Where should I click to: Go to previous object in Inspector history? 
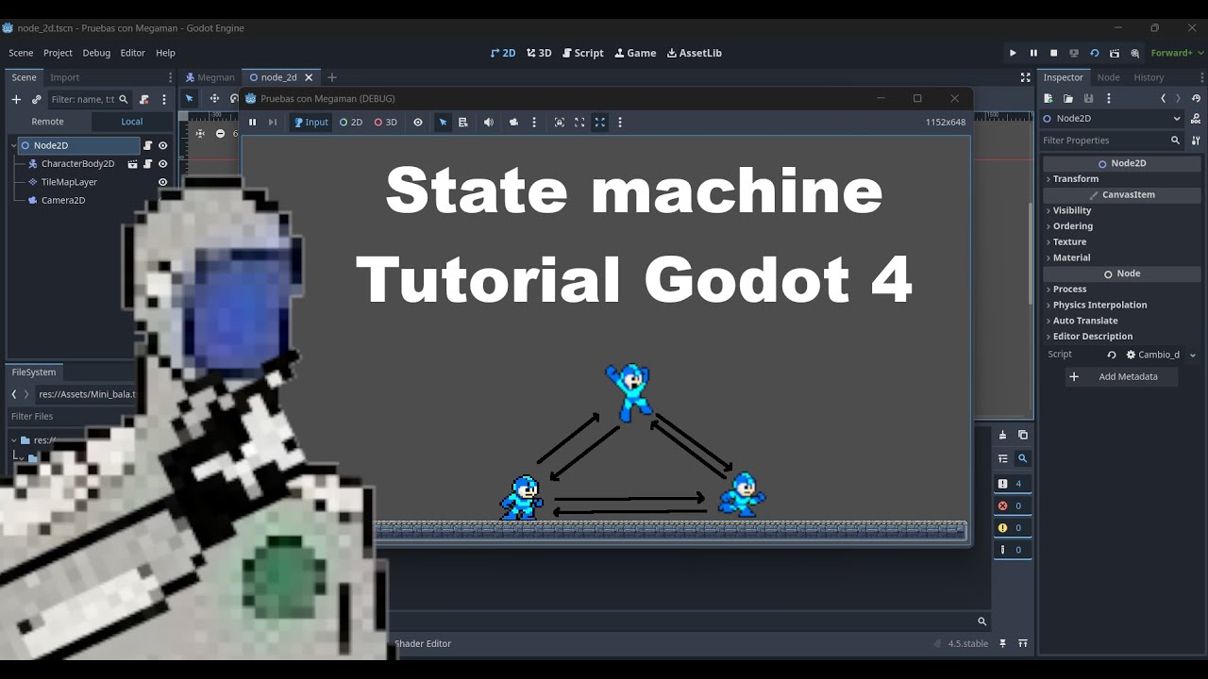tap(1163, 98)
